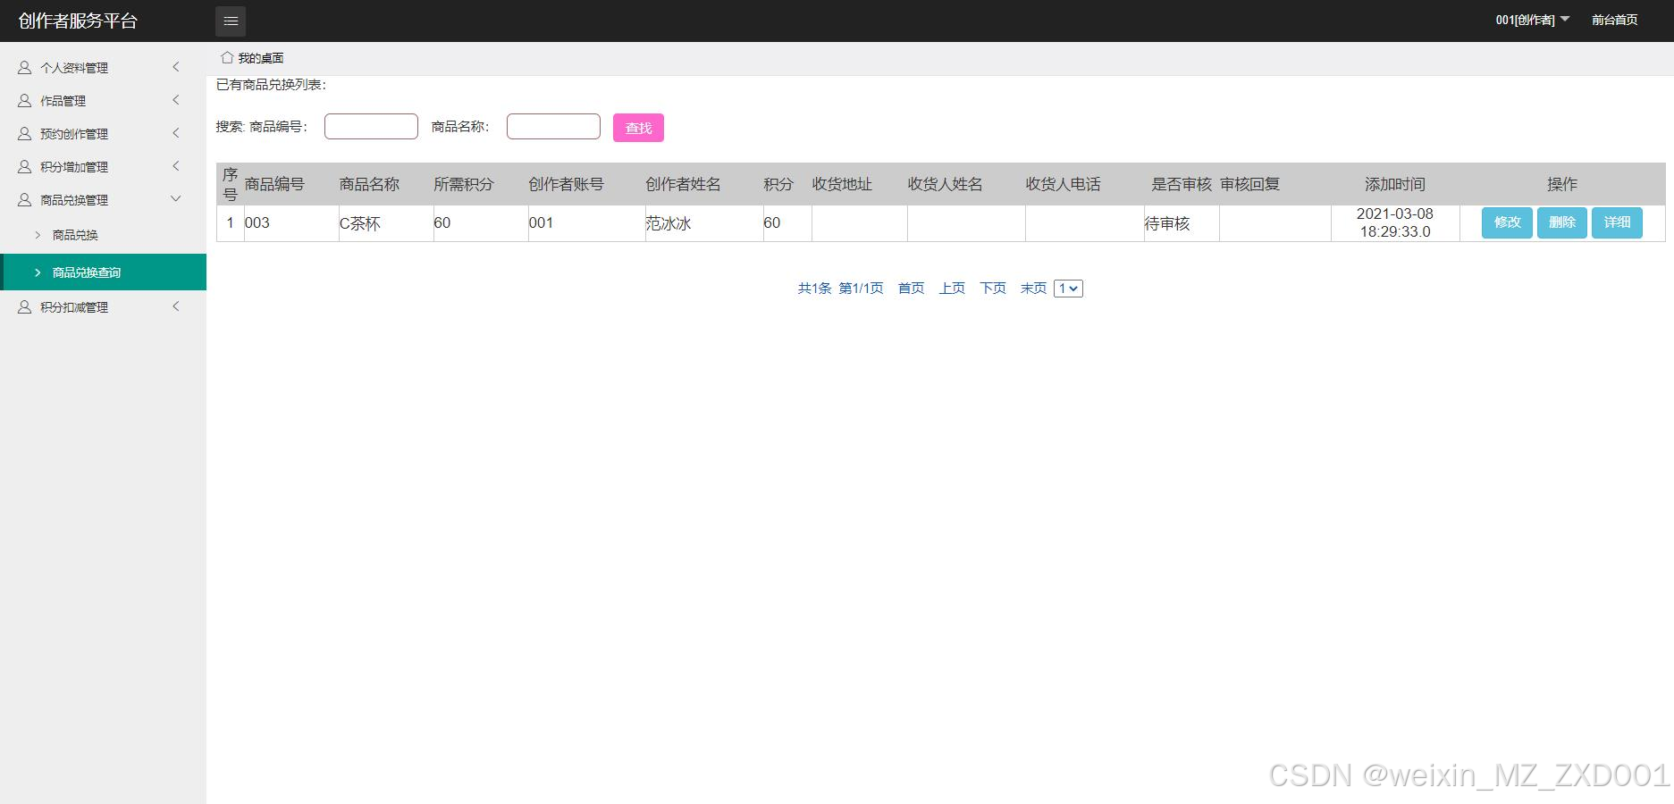Click 修改 button for item 003
This screenshot has height=804, width=1674.
[x=1507, y=222]
